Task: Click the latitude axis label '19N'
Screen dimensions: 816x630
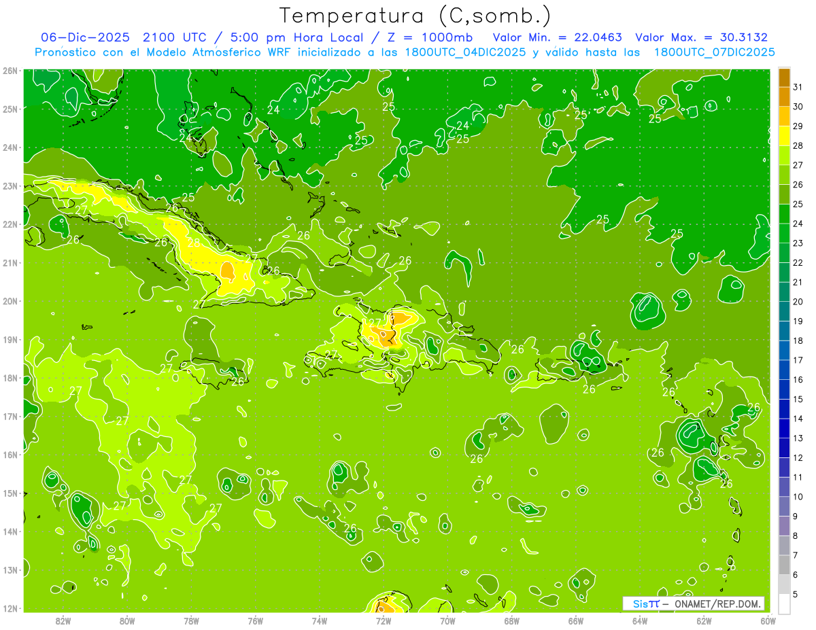Action: [10, 340]
